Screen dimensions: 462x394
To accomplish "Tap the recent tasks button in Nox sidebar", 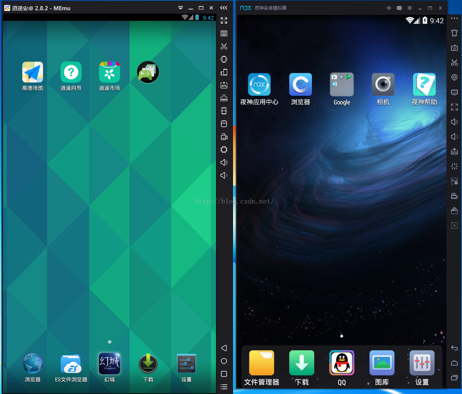I will [454, 378].
